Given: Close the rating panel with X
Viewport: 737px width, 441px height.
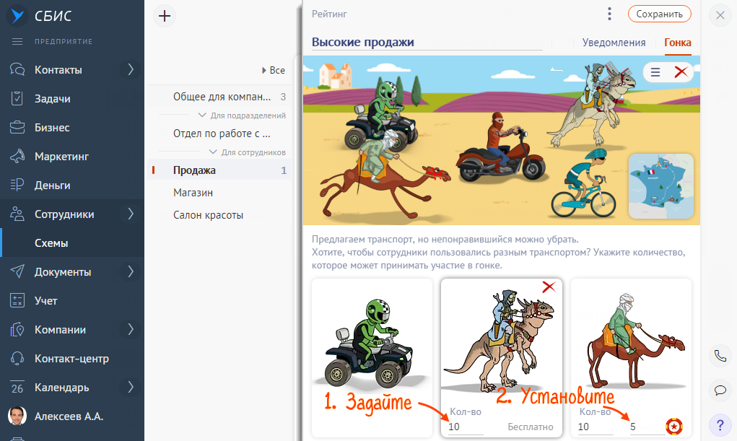Looking at the screenshot, I should [720, 15].
